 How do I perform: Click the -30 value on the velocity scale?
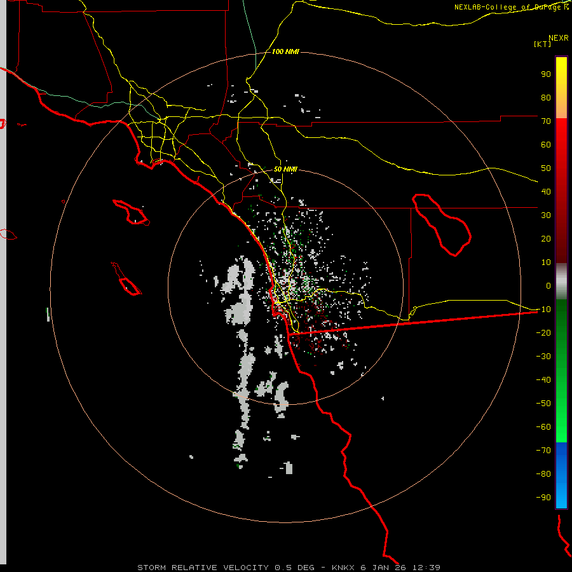click(x=543, y=357)
